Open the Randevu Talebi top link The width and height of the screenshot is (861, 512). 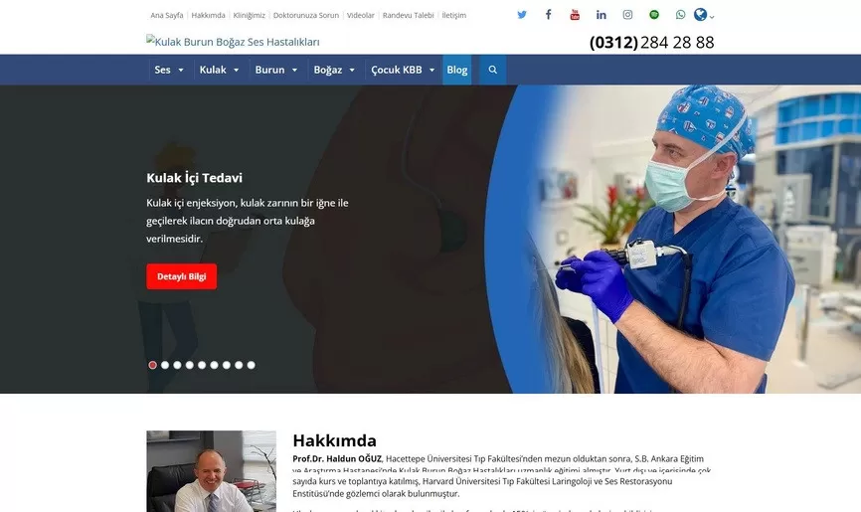(x=408, y=16)
